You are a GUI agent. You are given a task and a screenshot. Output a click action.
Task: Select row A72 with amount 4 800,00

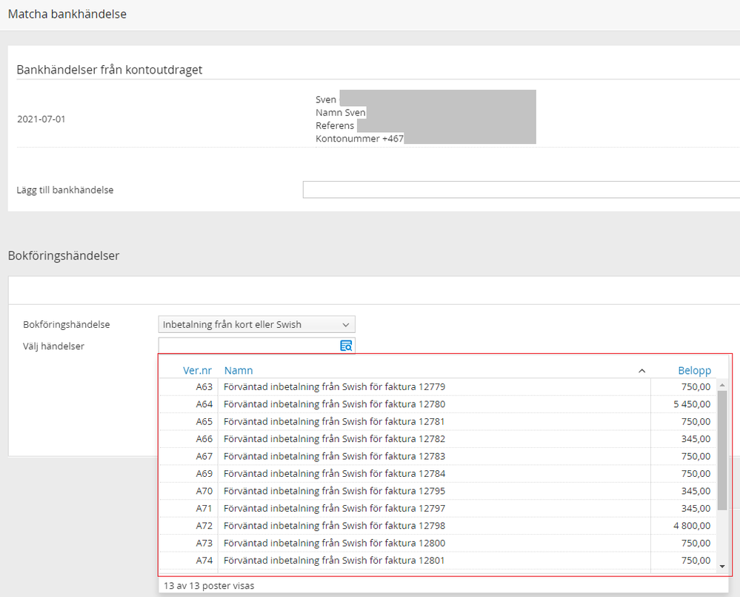(334, 526)
